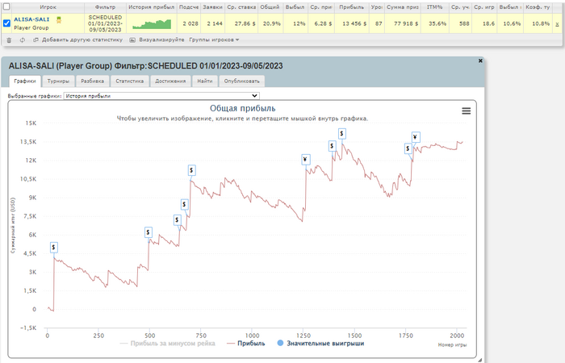The width and height of the screenshot is (565, 363).
Task: Click the value '10,8%' in the row
Action: 541,23
